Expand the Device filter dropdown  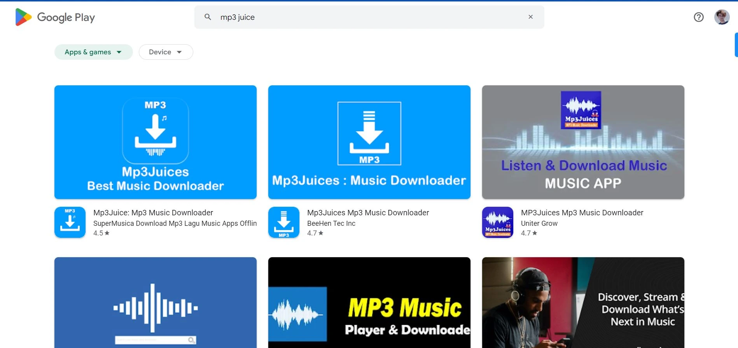(x=166, y=52)
